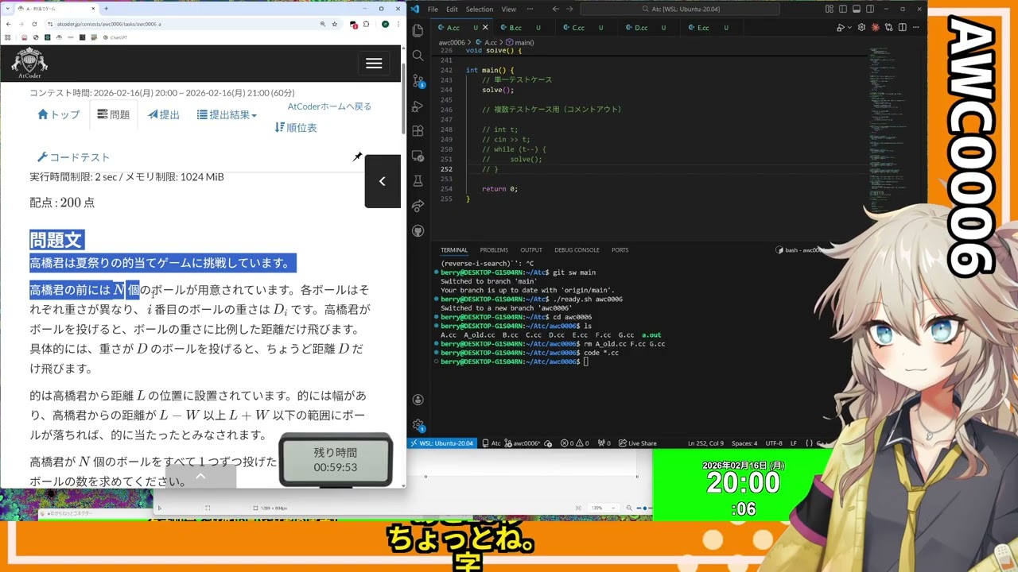1018x572 pixels.
Task: Click Live Share in status bar
Action: [638, 443]
